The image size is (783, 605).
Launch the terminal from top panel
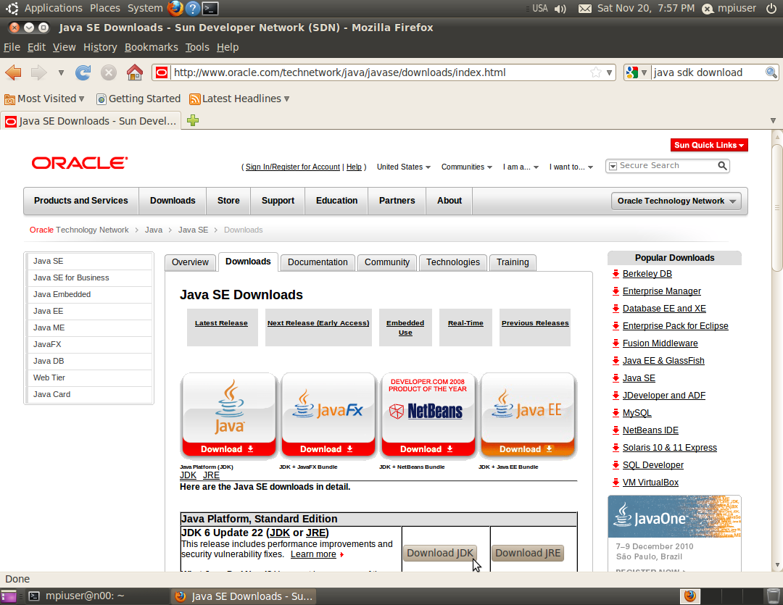210,8
